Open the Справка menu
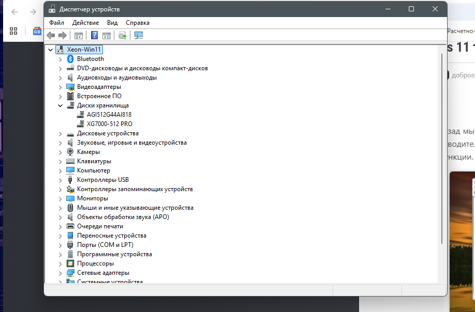Image resolution: width=475 pixels, height=312 pixels. [138, 23]
